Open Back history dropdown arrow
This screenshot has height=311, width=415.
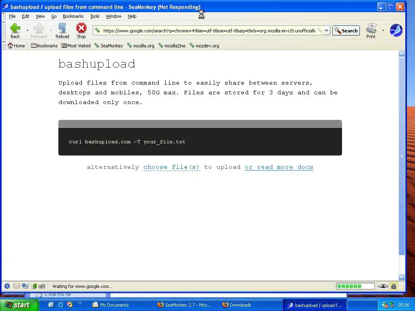click(x=27, y=31)
